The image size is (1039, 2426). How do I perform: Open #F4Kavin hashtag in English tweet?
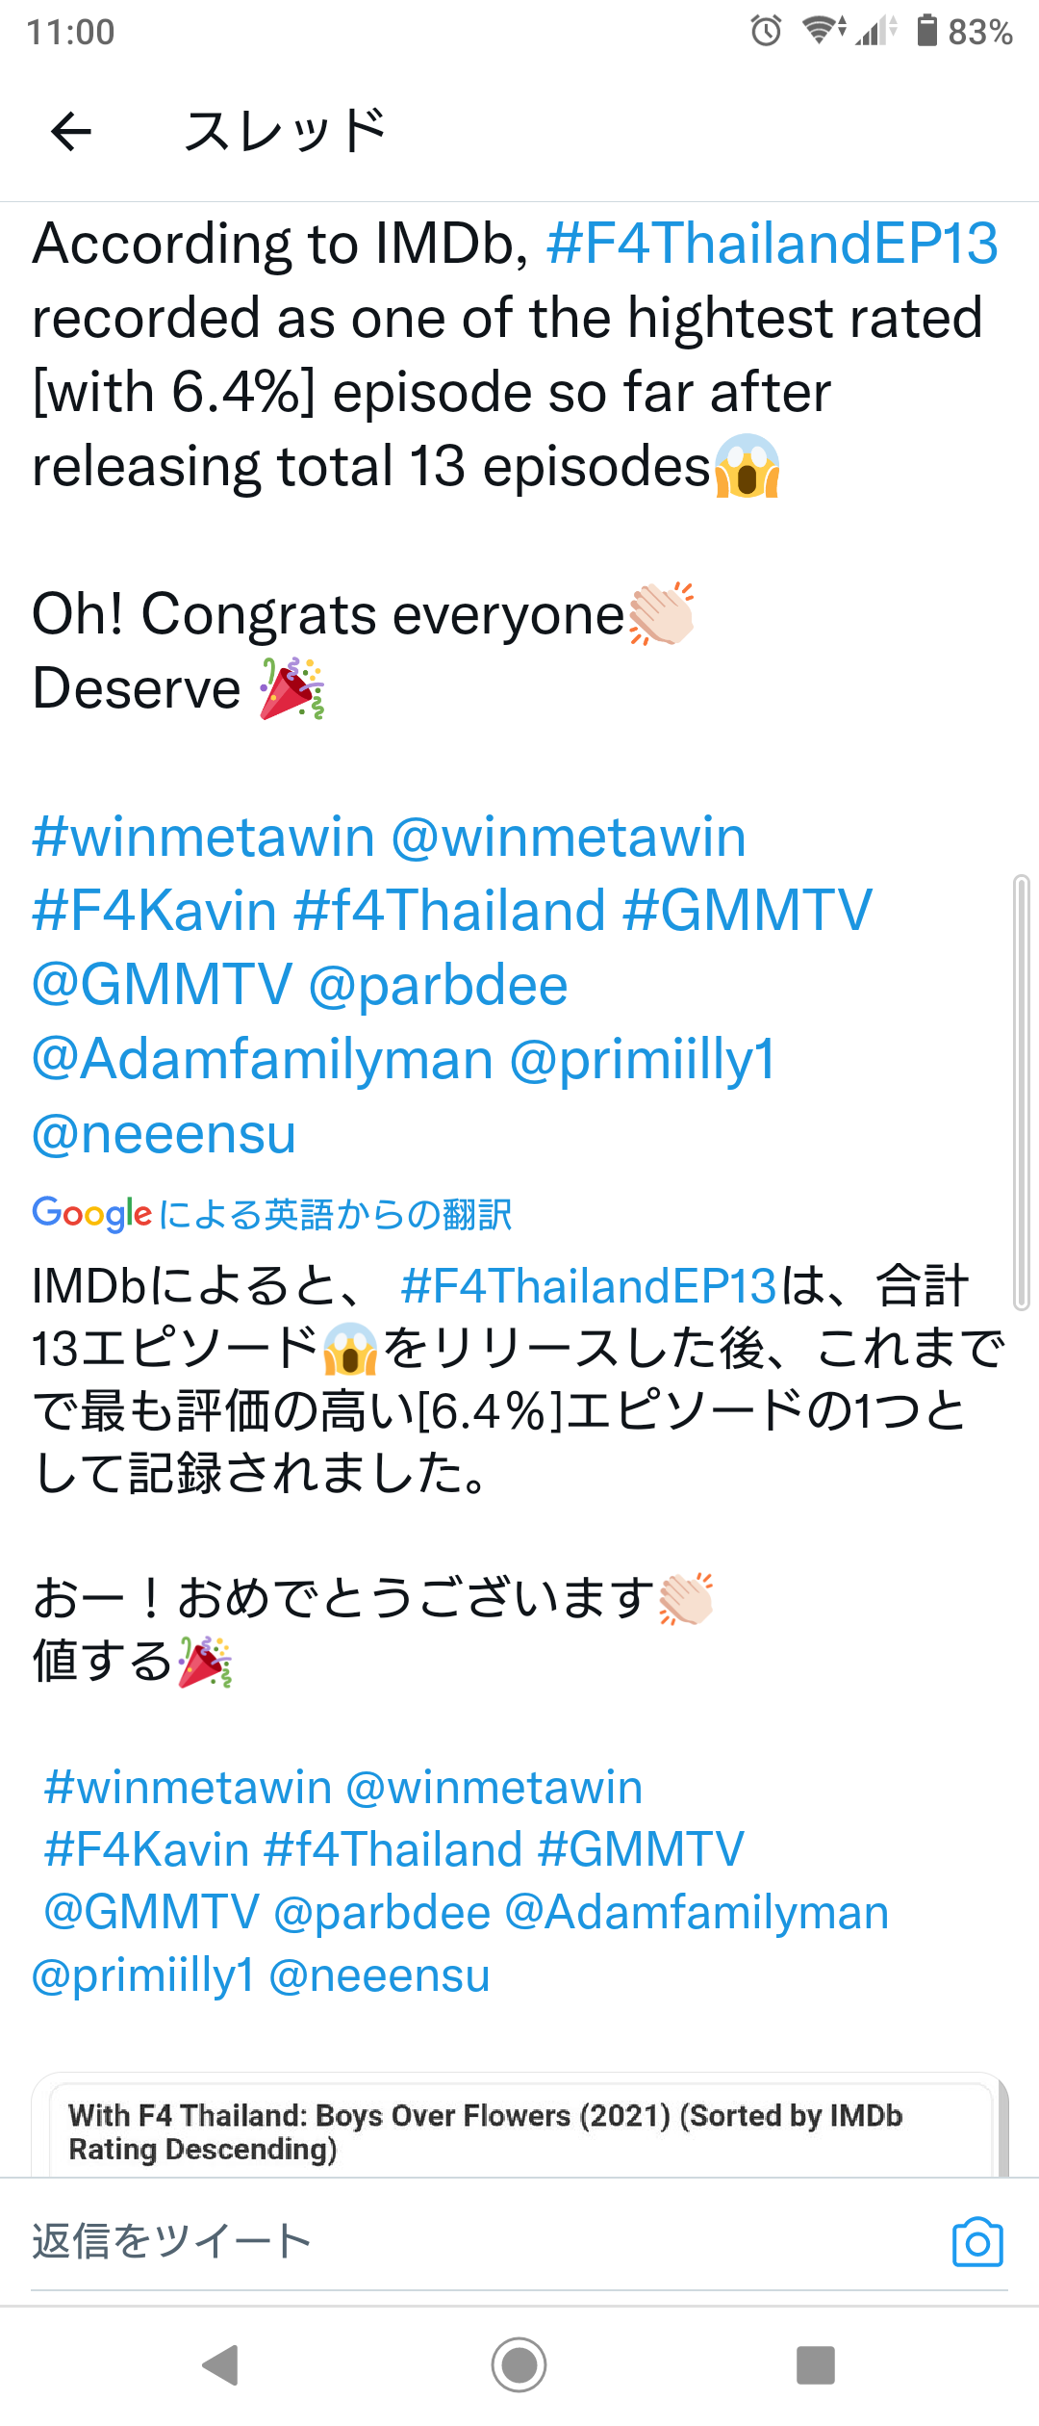coord(155,911)
